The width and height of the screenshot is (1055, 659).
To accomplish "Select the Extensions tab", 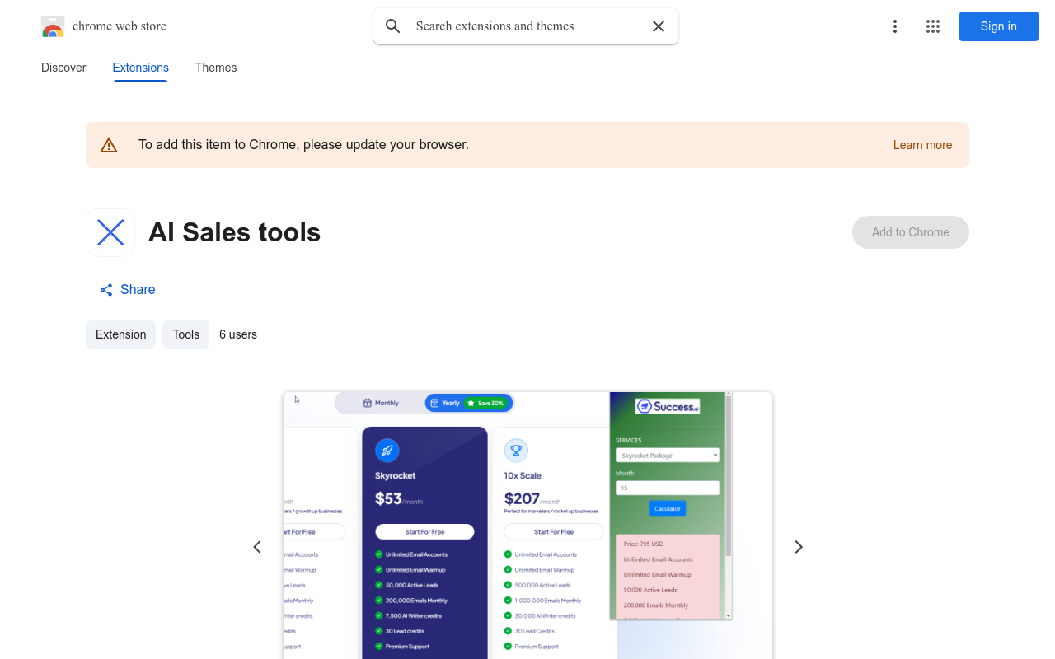I will (141, 68).
